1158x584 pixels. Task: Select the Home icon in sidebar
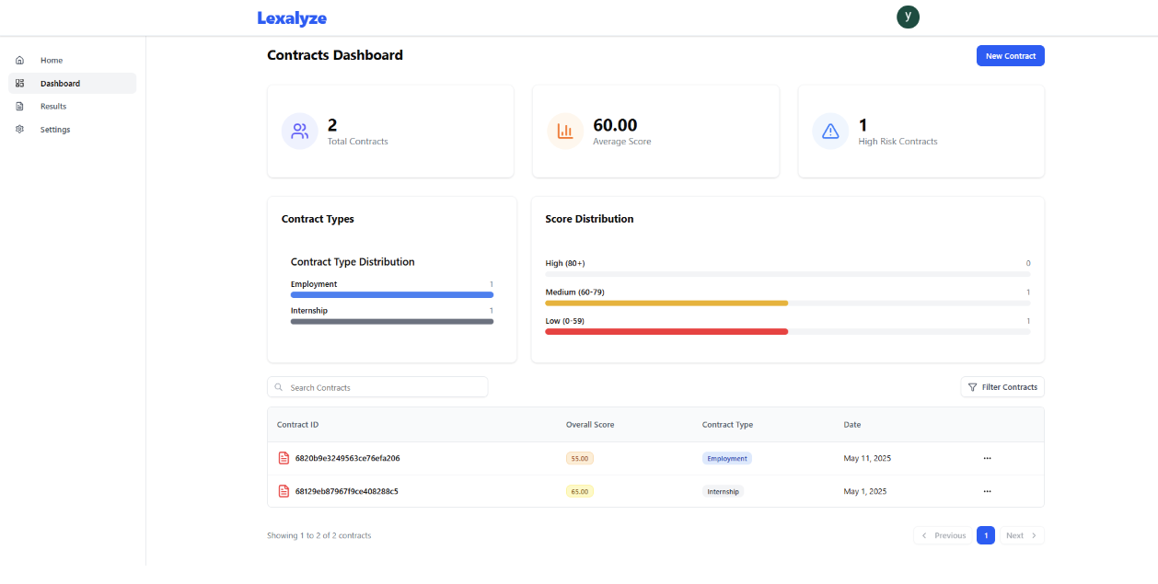(19, 60)
